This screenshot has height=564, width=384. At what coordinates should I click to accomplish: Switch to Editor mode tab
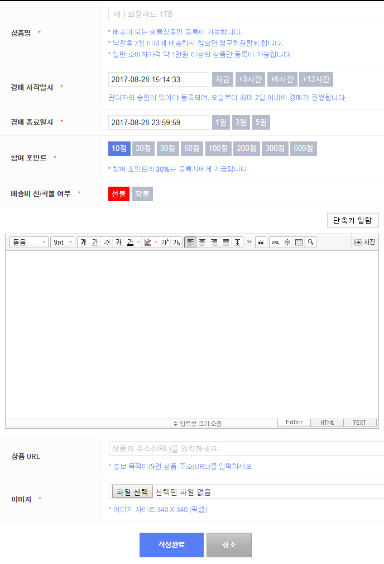[294, 422]
